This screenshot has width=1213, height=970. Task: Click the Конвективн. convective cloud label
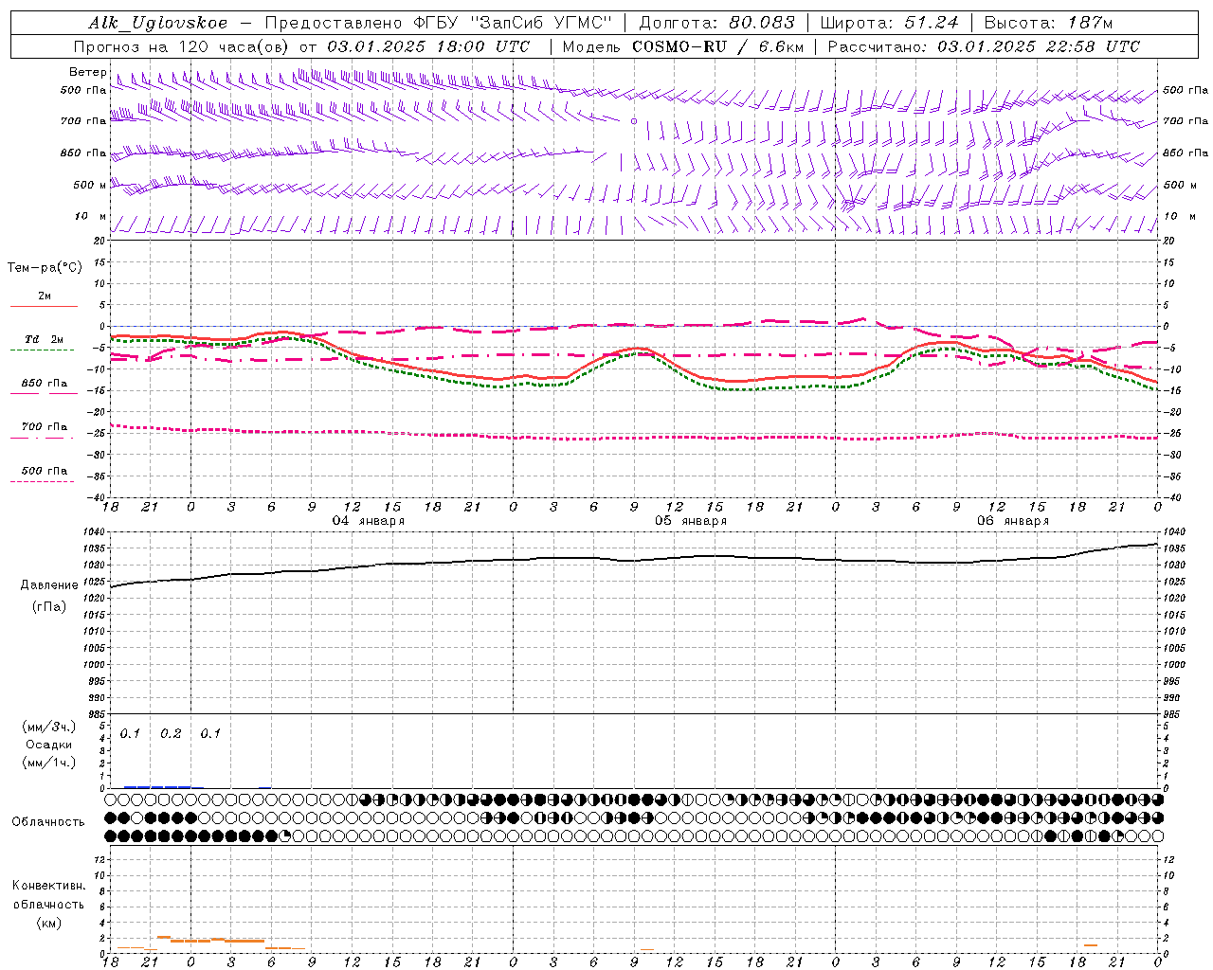[x=48, y=886]
